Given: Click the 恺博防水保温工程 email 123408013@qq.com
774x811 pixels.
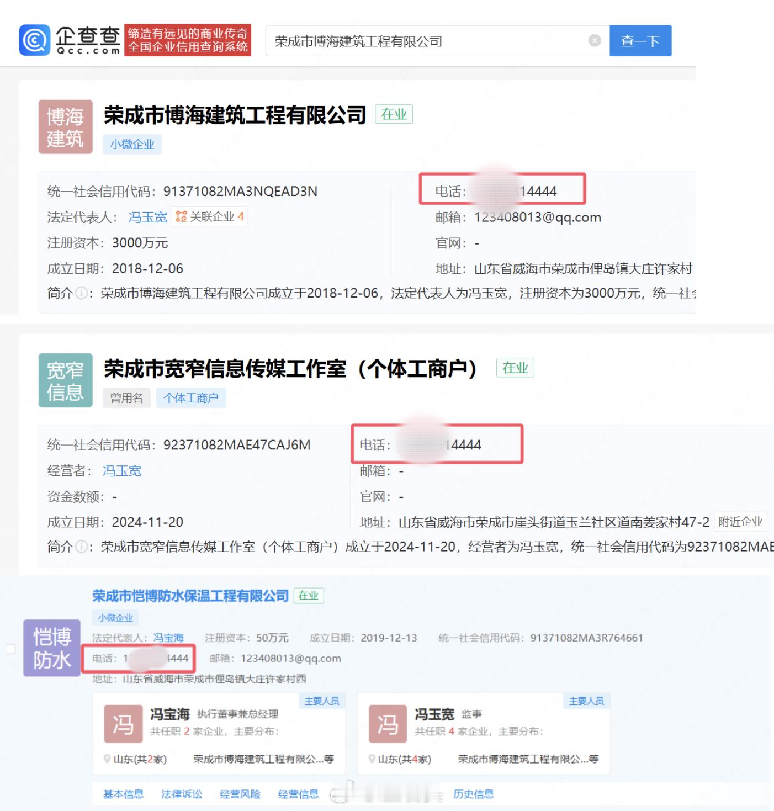Looking at the screenshot, I should click(x=291, y=658).
